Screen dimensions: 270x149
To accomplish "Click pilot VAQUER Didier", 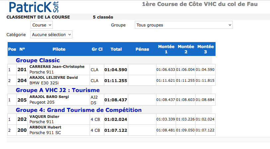I will 45,117.
